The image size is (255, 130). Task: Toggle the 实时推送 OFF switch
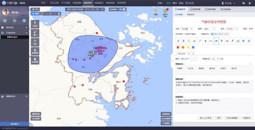tap(123, 9)
